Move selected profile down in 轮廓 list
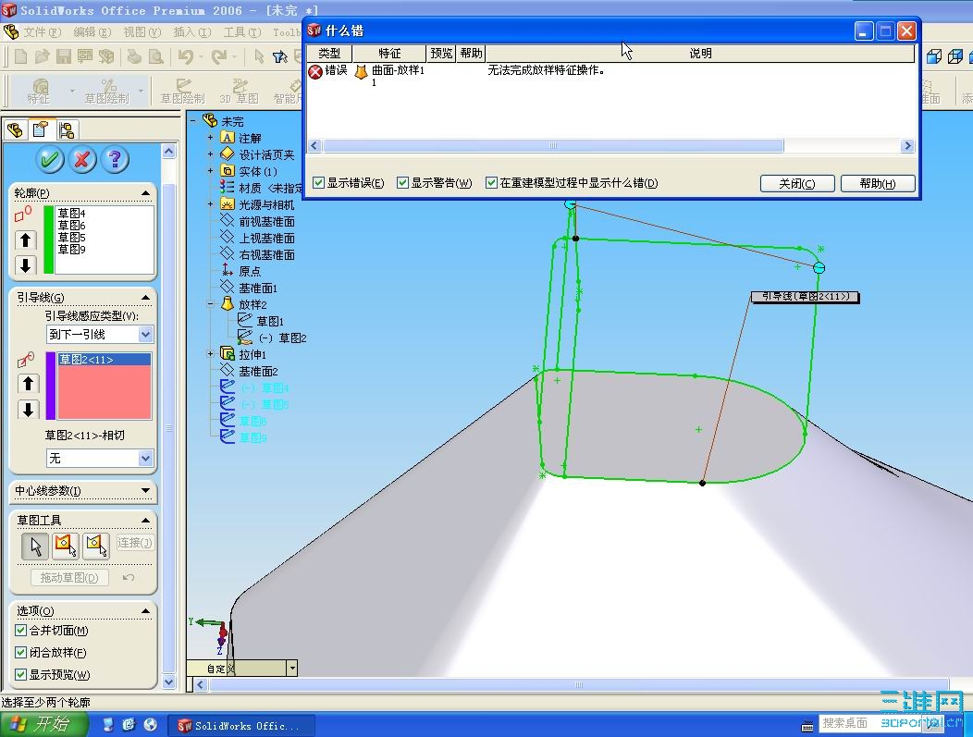This screenshot has height=737, width=973. (x=26, y=265)
